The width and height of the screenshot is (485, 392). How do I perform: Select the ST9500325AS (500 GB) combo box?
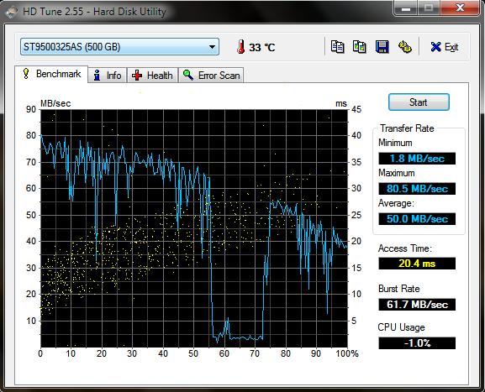(119, 47)
